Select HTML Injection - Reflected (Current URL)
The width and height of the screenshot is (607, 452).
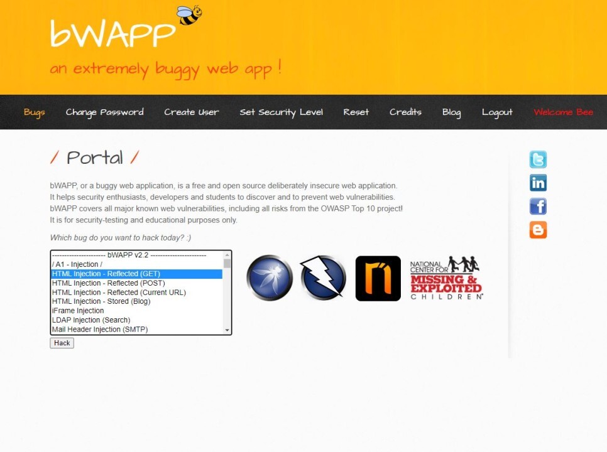point(136,293)
